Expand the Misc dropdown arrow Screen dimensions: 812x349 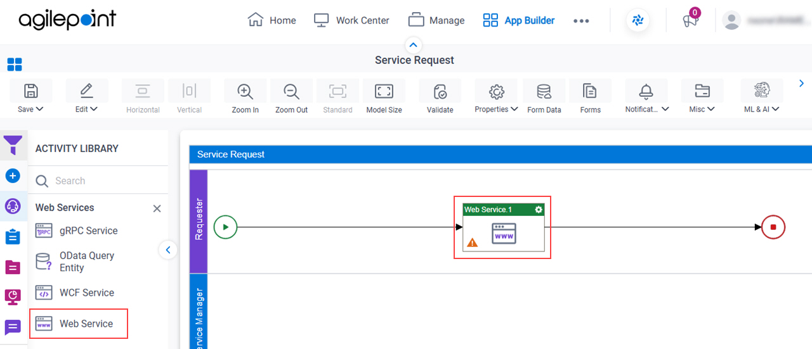[711, 109]
